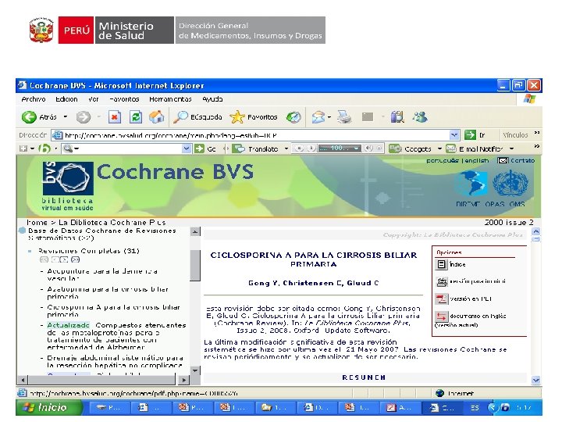Click the volume percentage slider in toolbar
Viewport: 562px width, 422px height.
339,148
